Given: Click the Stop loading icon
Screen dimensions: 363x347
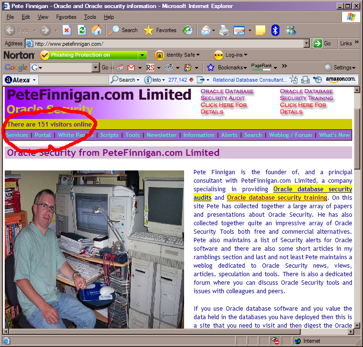Looking at the screenshot, I should (67, 30).
